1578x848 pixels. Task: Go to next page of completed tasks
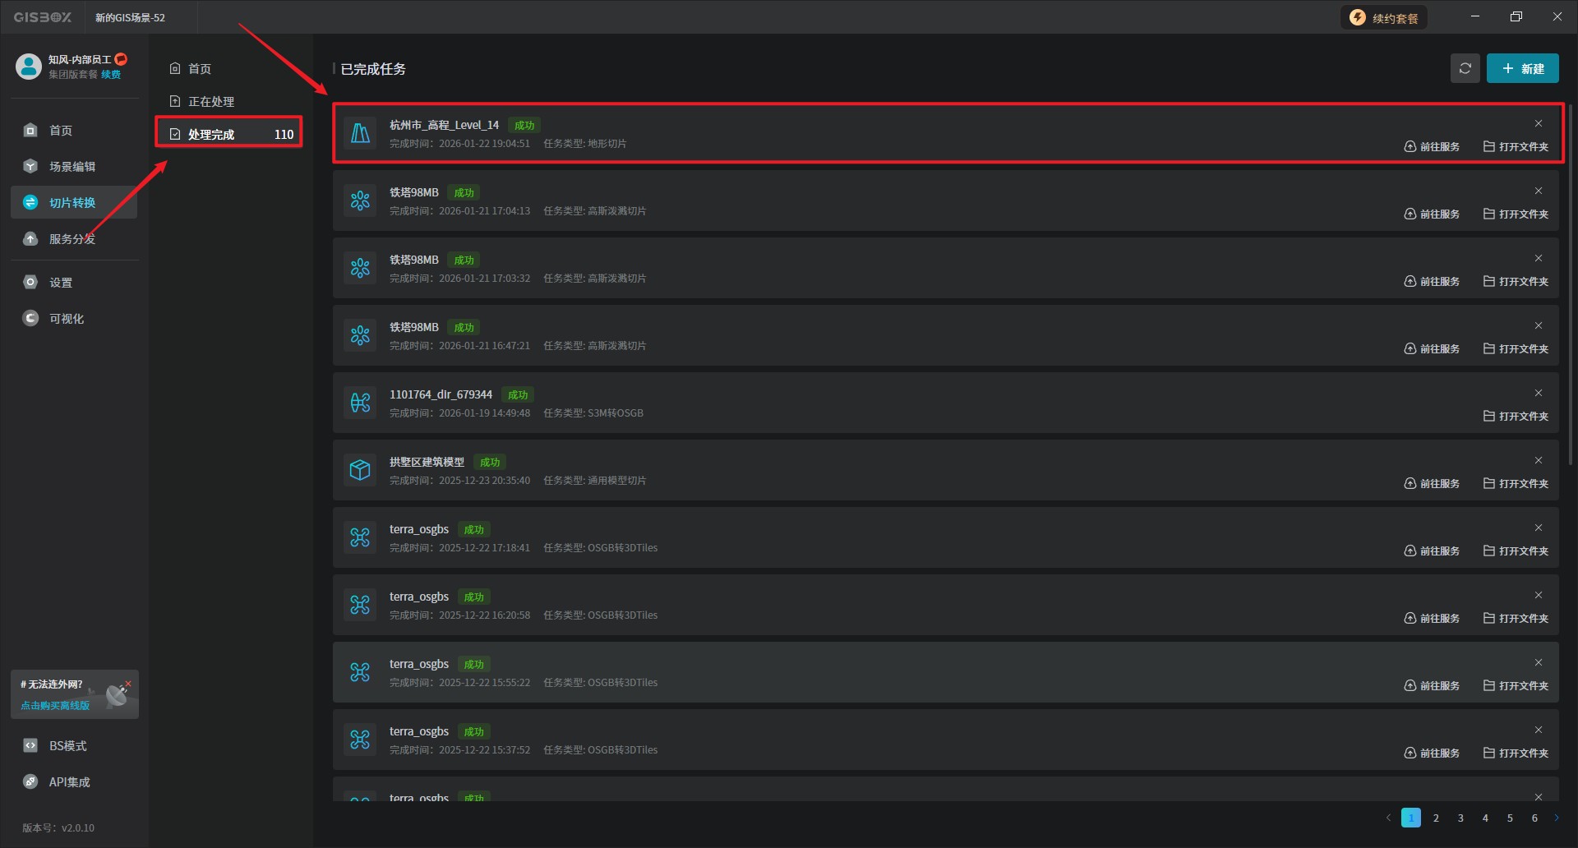coord(1557,818)
